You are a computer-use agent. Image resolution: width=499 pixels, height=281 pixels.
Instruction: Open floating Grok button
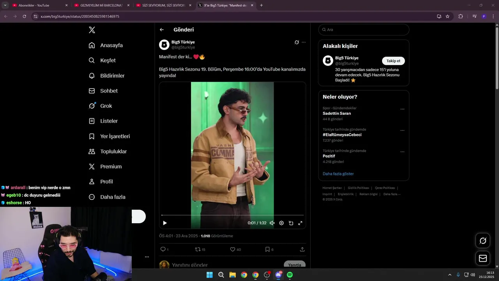pyautogui.click(x=483, y=241)
